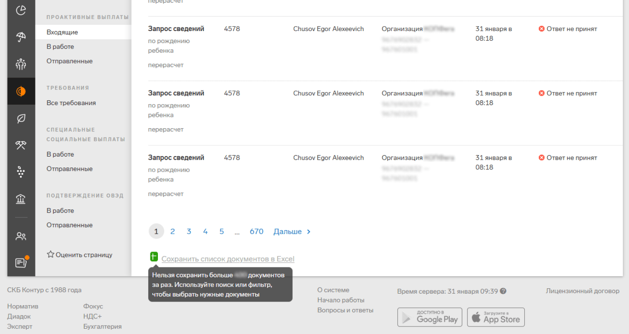Open Входящие under Проактивные выплаты

tap(62, 32)
